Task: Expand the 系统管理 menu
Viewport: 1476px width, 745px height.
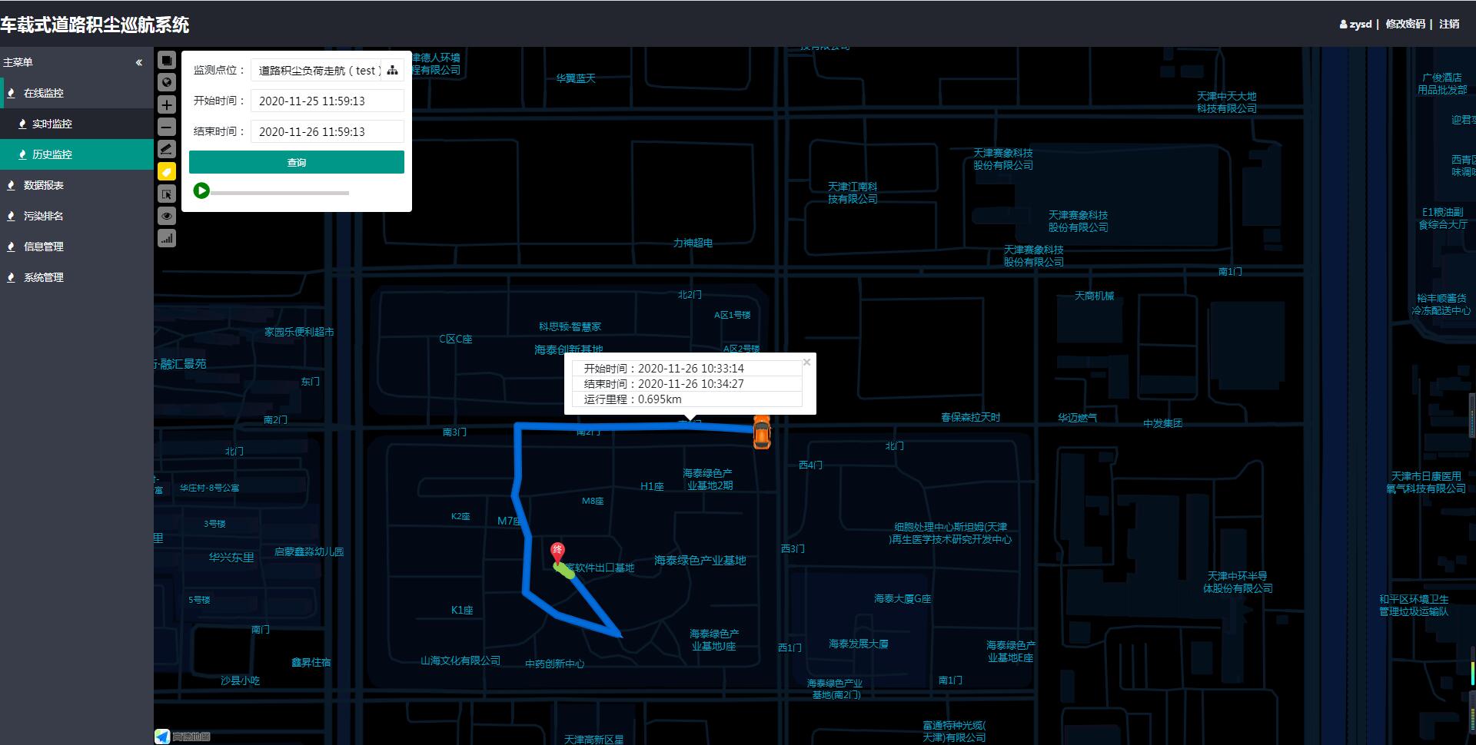Action: [44, 277]
